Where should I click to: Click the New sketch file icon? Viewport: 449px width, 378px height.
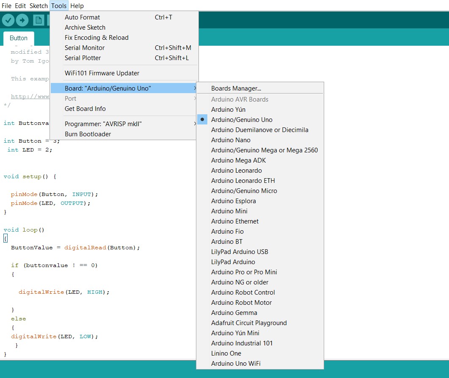[x=39, y=20]
